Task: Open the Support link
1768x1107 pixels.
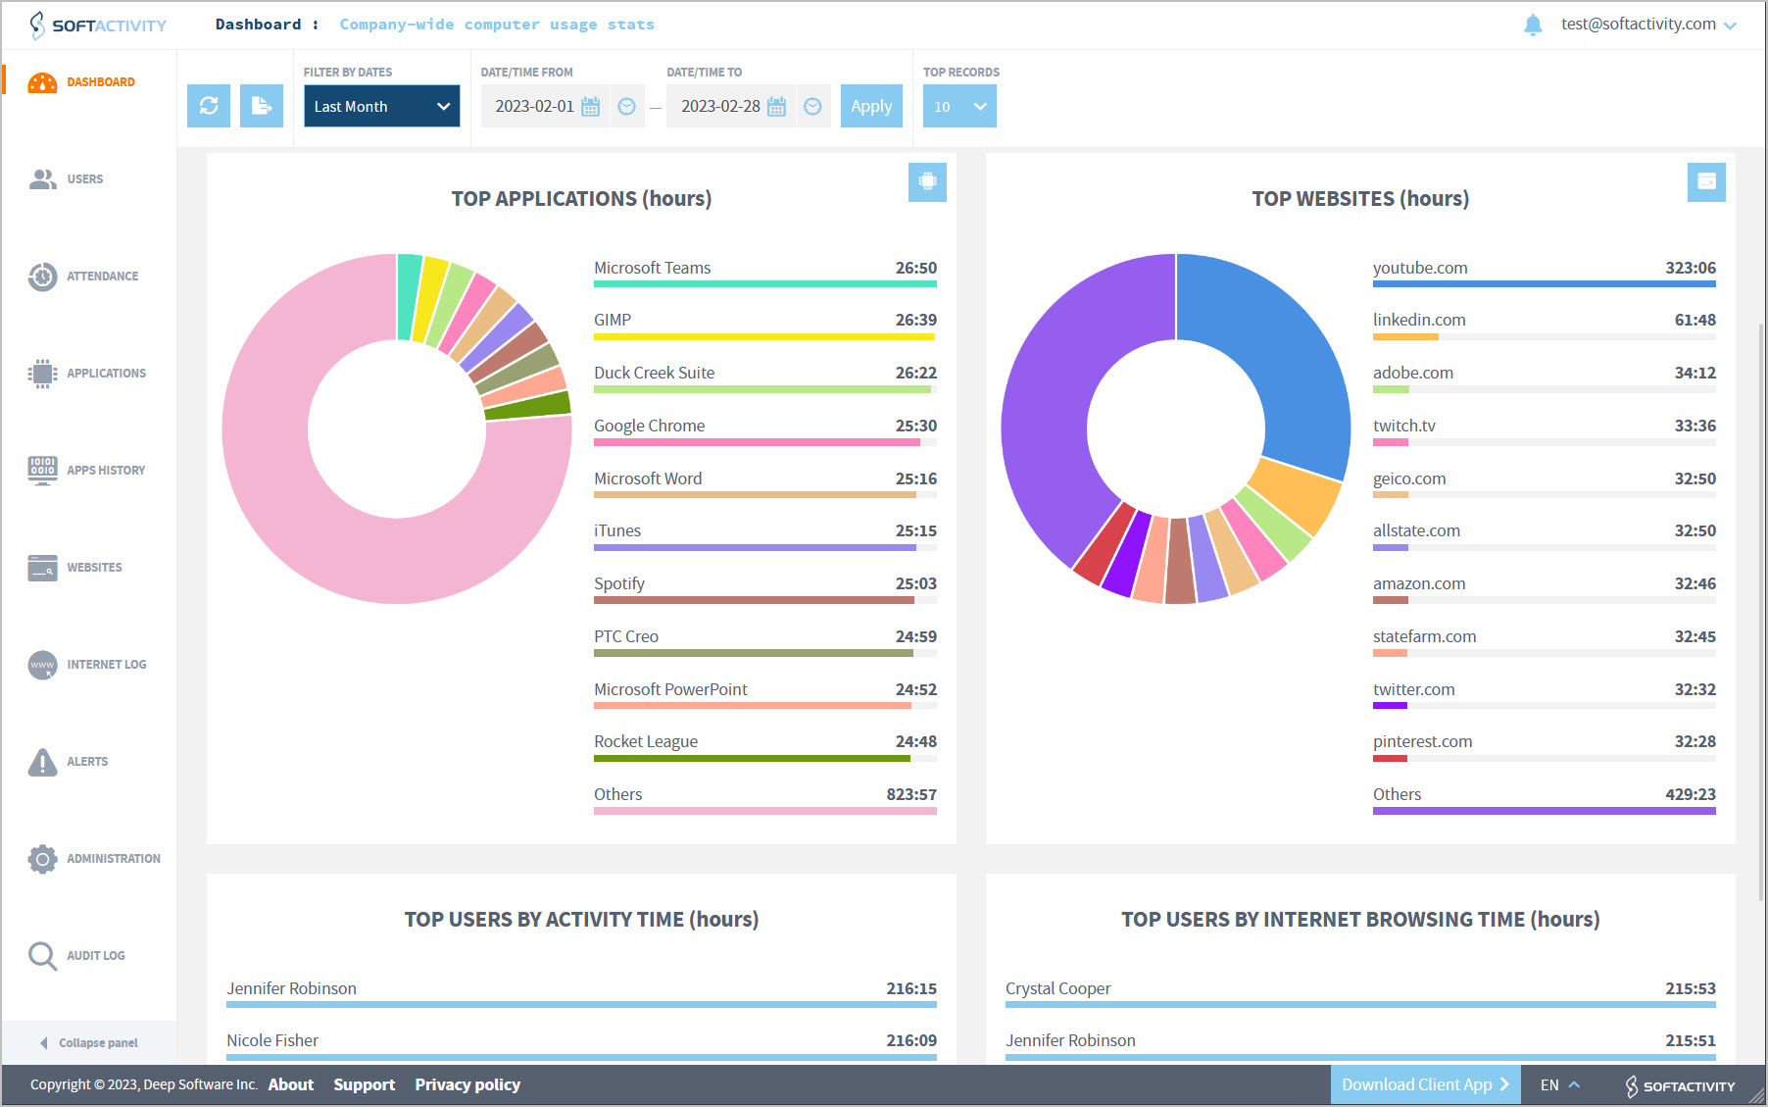Action: pos(365,1084)
